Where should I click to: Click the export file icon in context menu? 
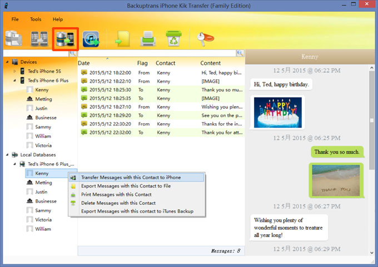point(73,186)
